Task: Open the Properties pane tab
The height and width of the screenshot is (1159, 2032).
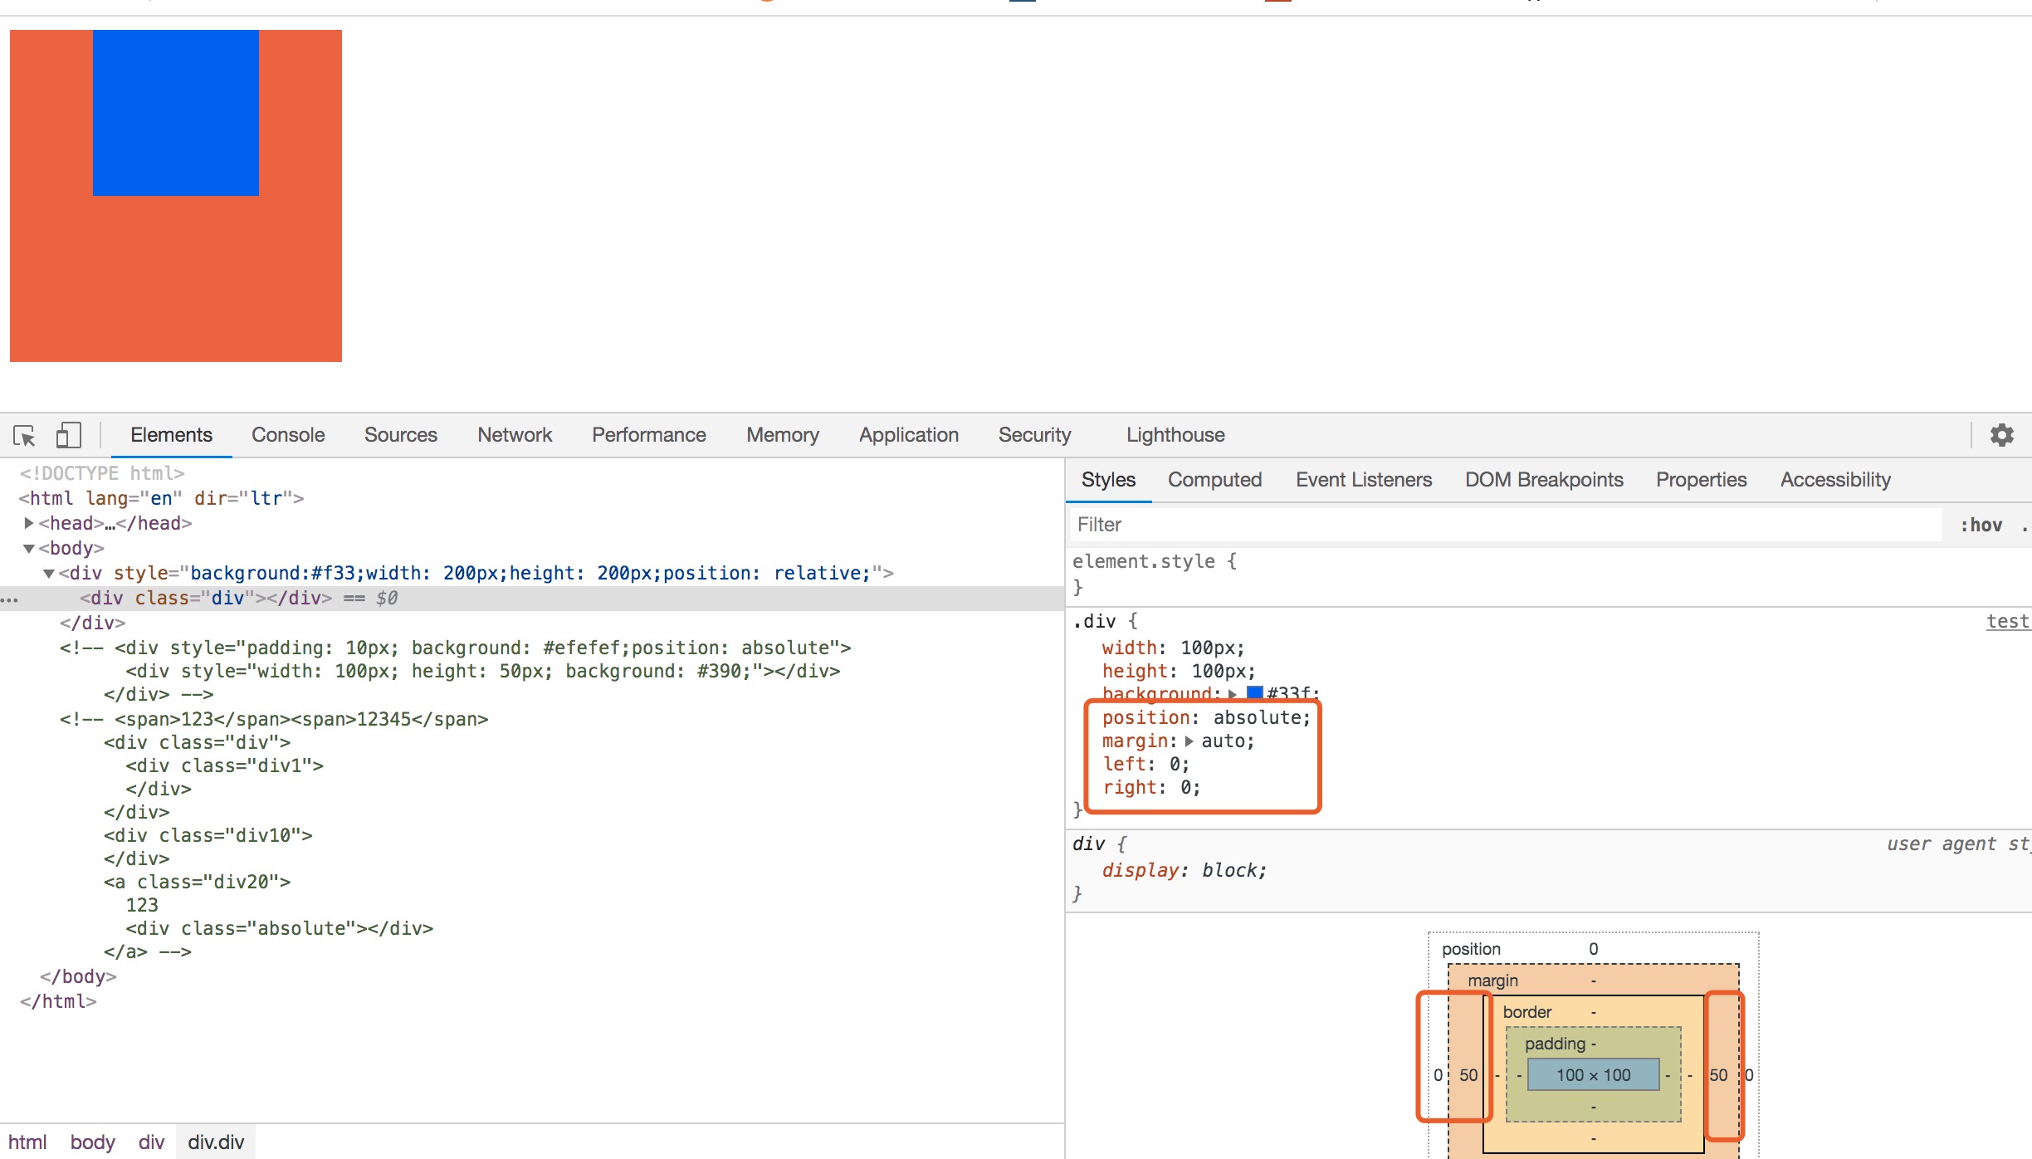Action: point(1701,480)
